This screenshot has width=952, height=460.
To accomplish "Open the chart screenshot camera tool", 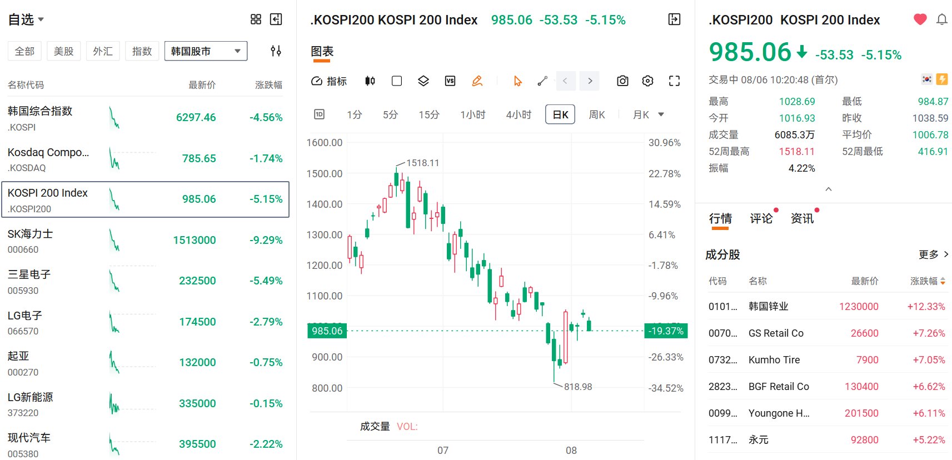I will pos(622,81).
